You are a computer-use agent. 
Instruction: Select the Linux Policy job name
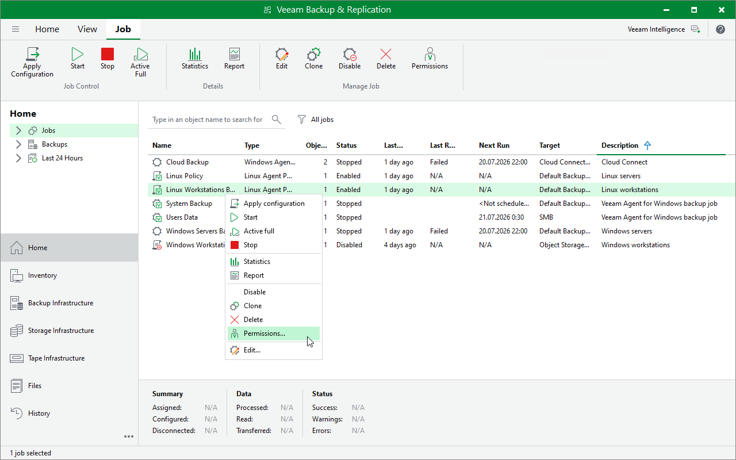(x=185, y=176)
